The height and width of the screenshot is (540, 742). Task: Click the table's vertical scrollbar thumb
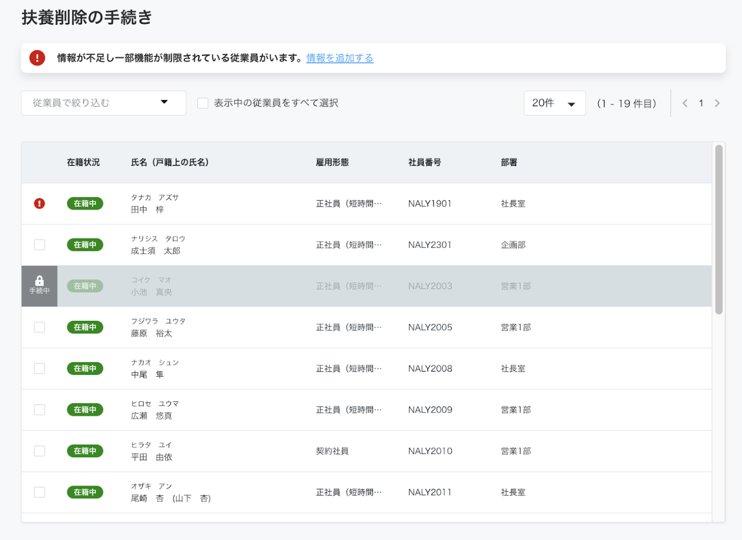click(719, 229)
